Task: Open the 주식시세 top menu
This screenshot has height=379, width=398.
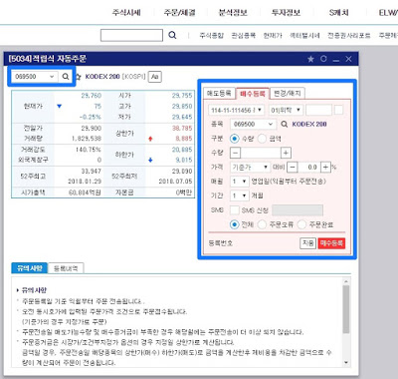Action: pos(126,13)
